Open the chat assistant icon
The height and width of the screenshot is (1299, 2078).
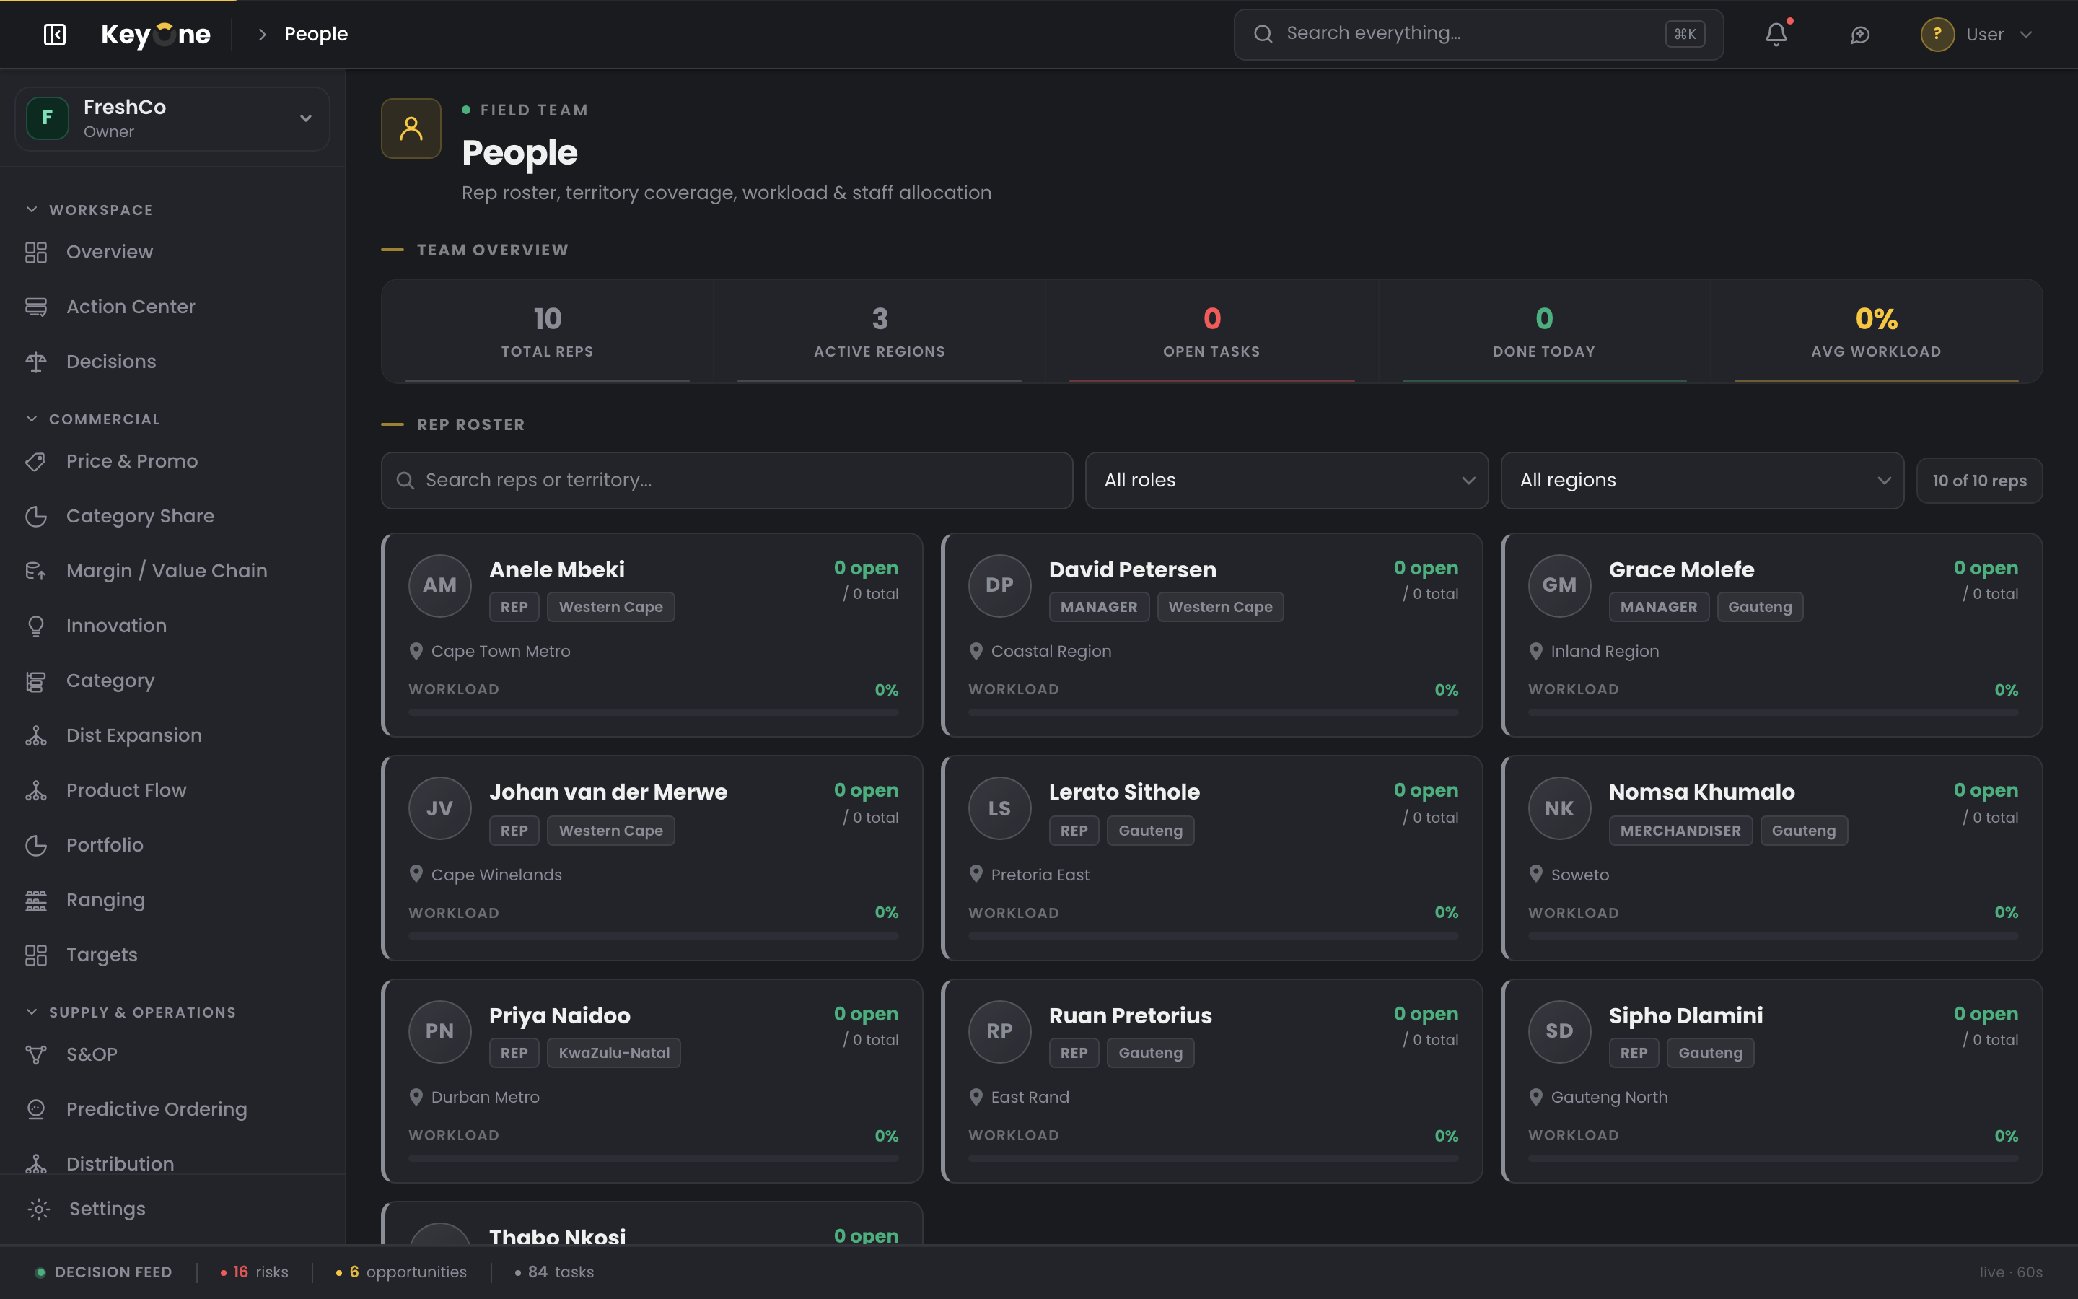coord(1860,35)
